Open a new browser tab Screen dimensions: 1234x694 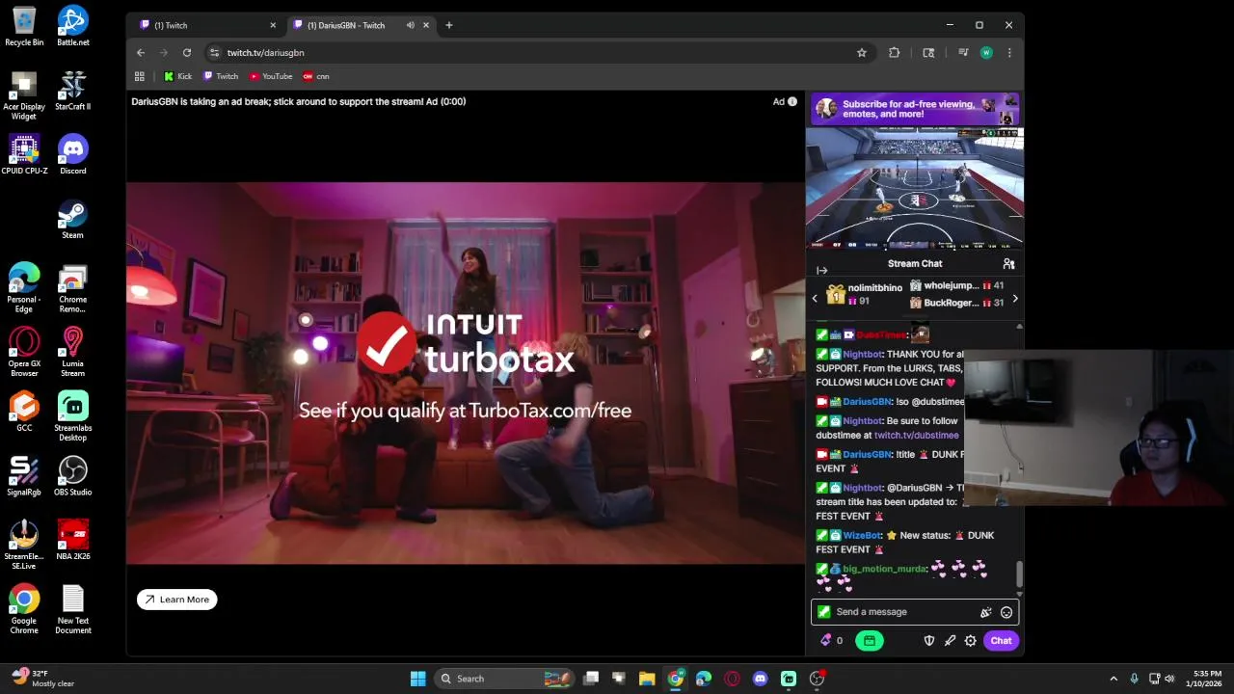click(x=449, y=25)
